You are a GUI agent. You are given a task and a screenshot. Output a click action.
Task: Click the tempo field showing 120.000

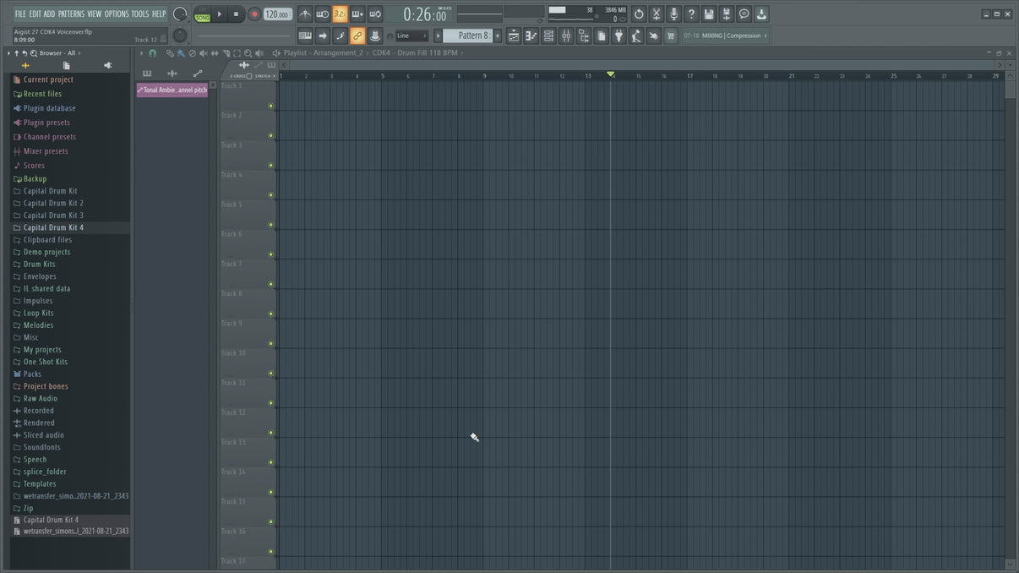[x=278, y=14]
